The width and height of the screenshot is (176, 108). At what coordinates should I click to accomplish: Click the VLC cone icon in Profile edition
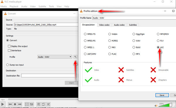tap(81, 11)
